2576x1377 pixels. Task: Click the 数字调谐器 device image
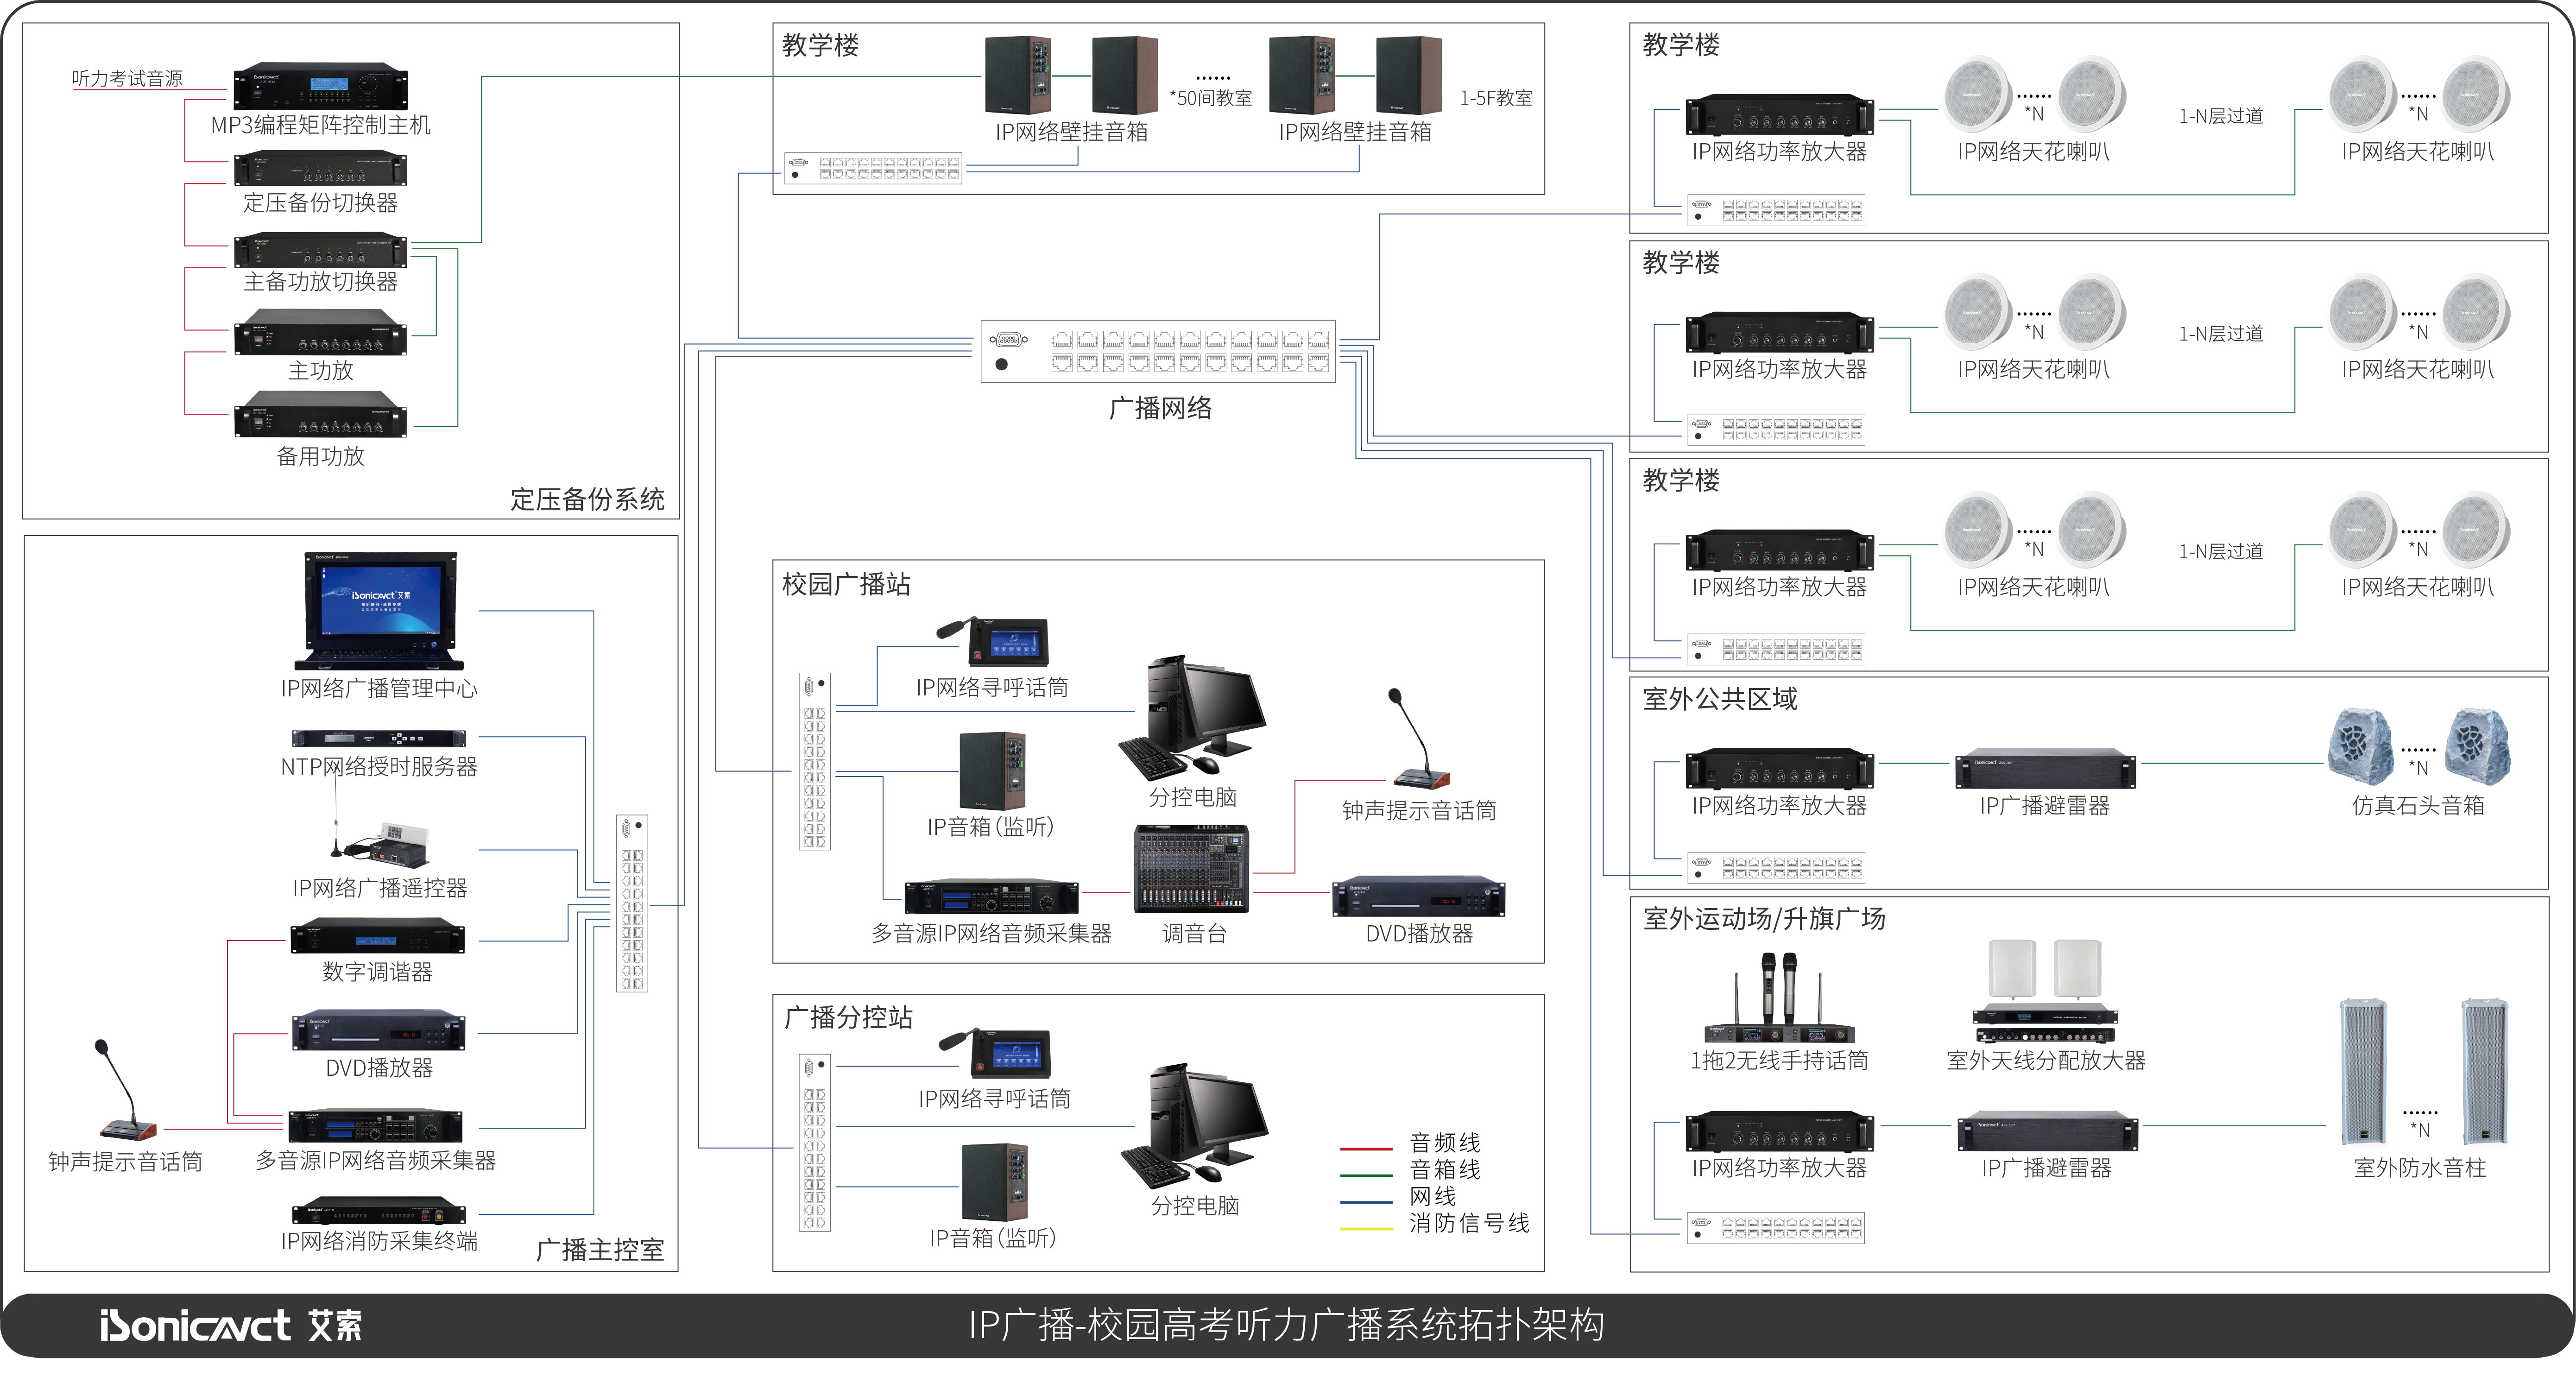click(x=378, y=938)
